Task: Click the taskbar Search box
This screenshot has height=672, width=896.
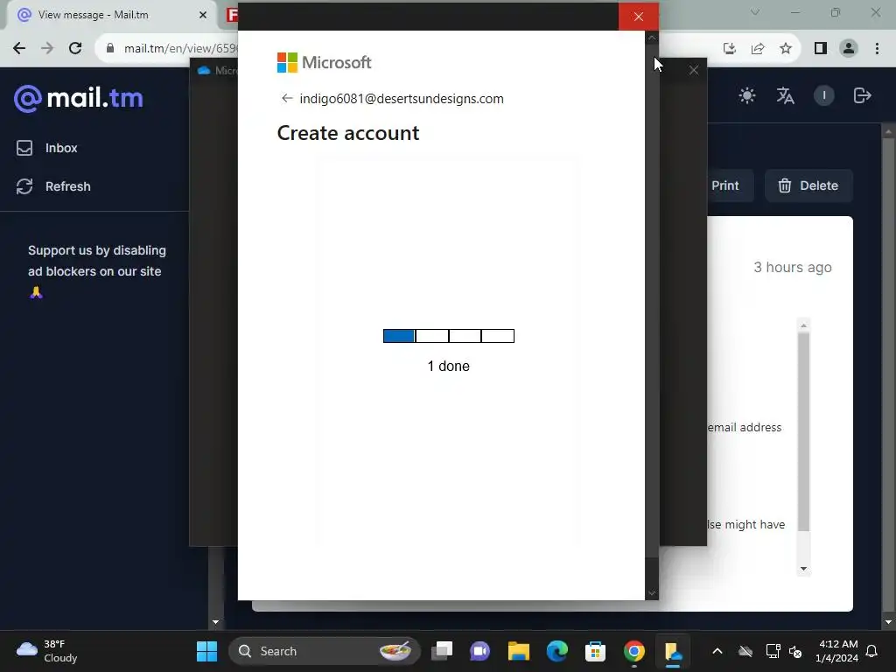Action: 325,651
